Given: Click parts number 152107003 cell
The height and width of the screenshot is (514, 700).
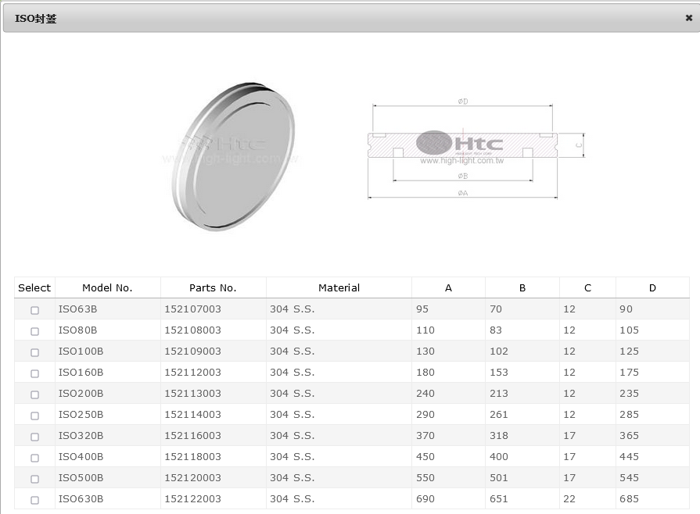Looking at the screenshot, I should point(193,309).
